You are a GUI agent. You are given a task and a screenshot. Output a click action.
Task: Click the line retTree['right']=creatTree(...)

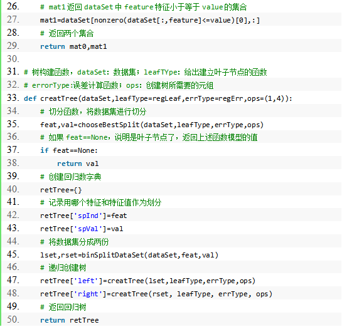click(x=156, y=294)
